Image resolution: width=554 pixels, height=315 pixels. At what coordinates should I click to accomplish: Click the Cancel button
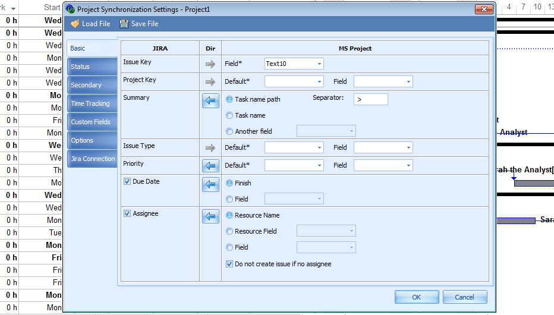(464, 297)
